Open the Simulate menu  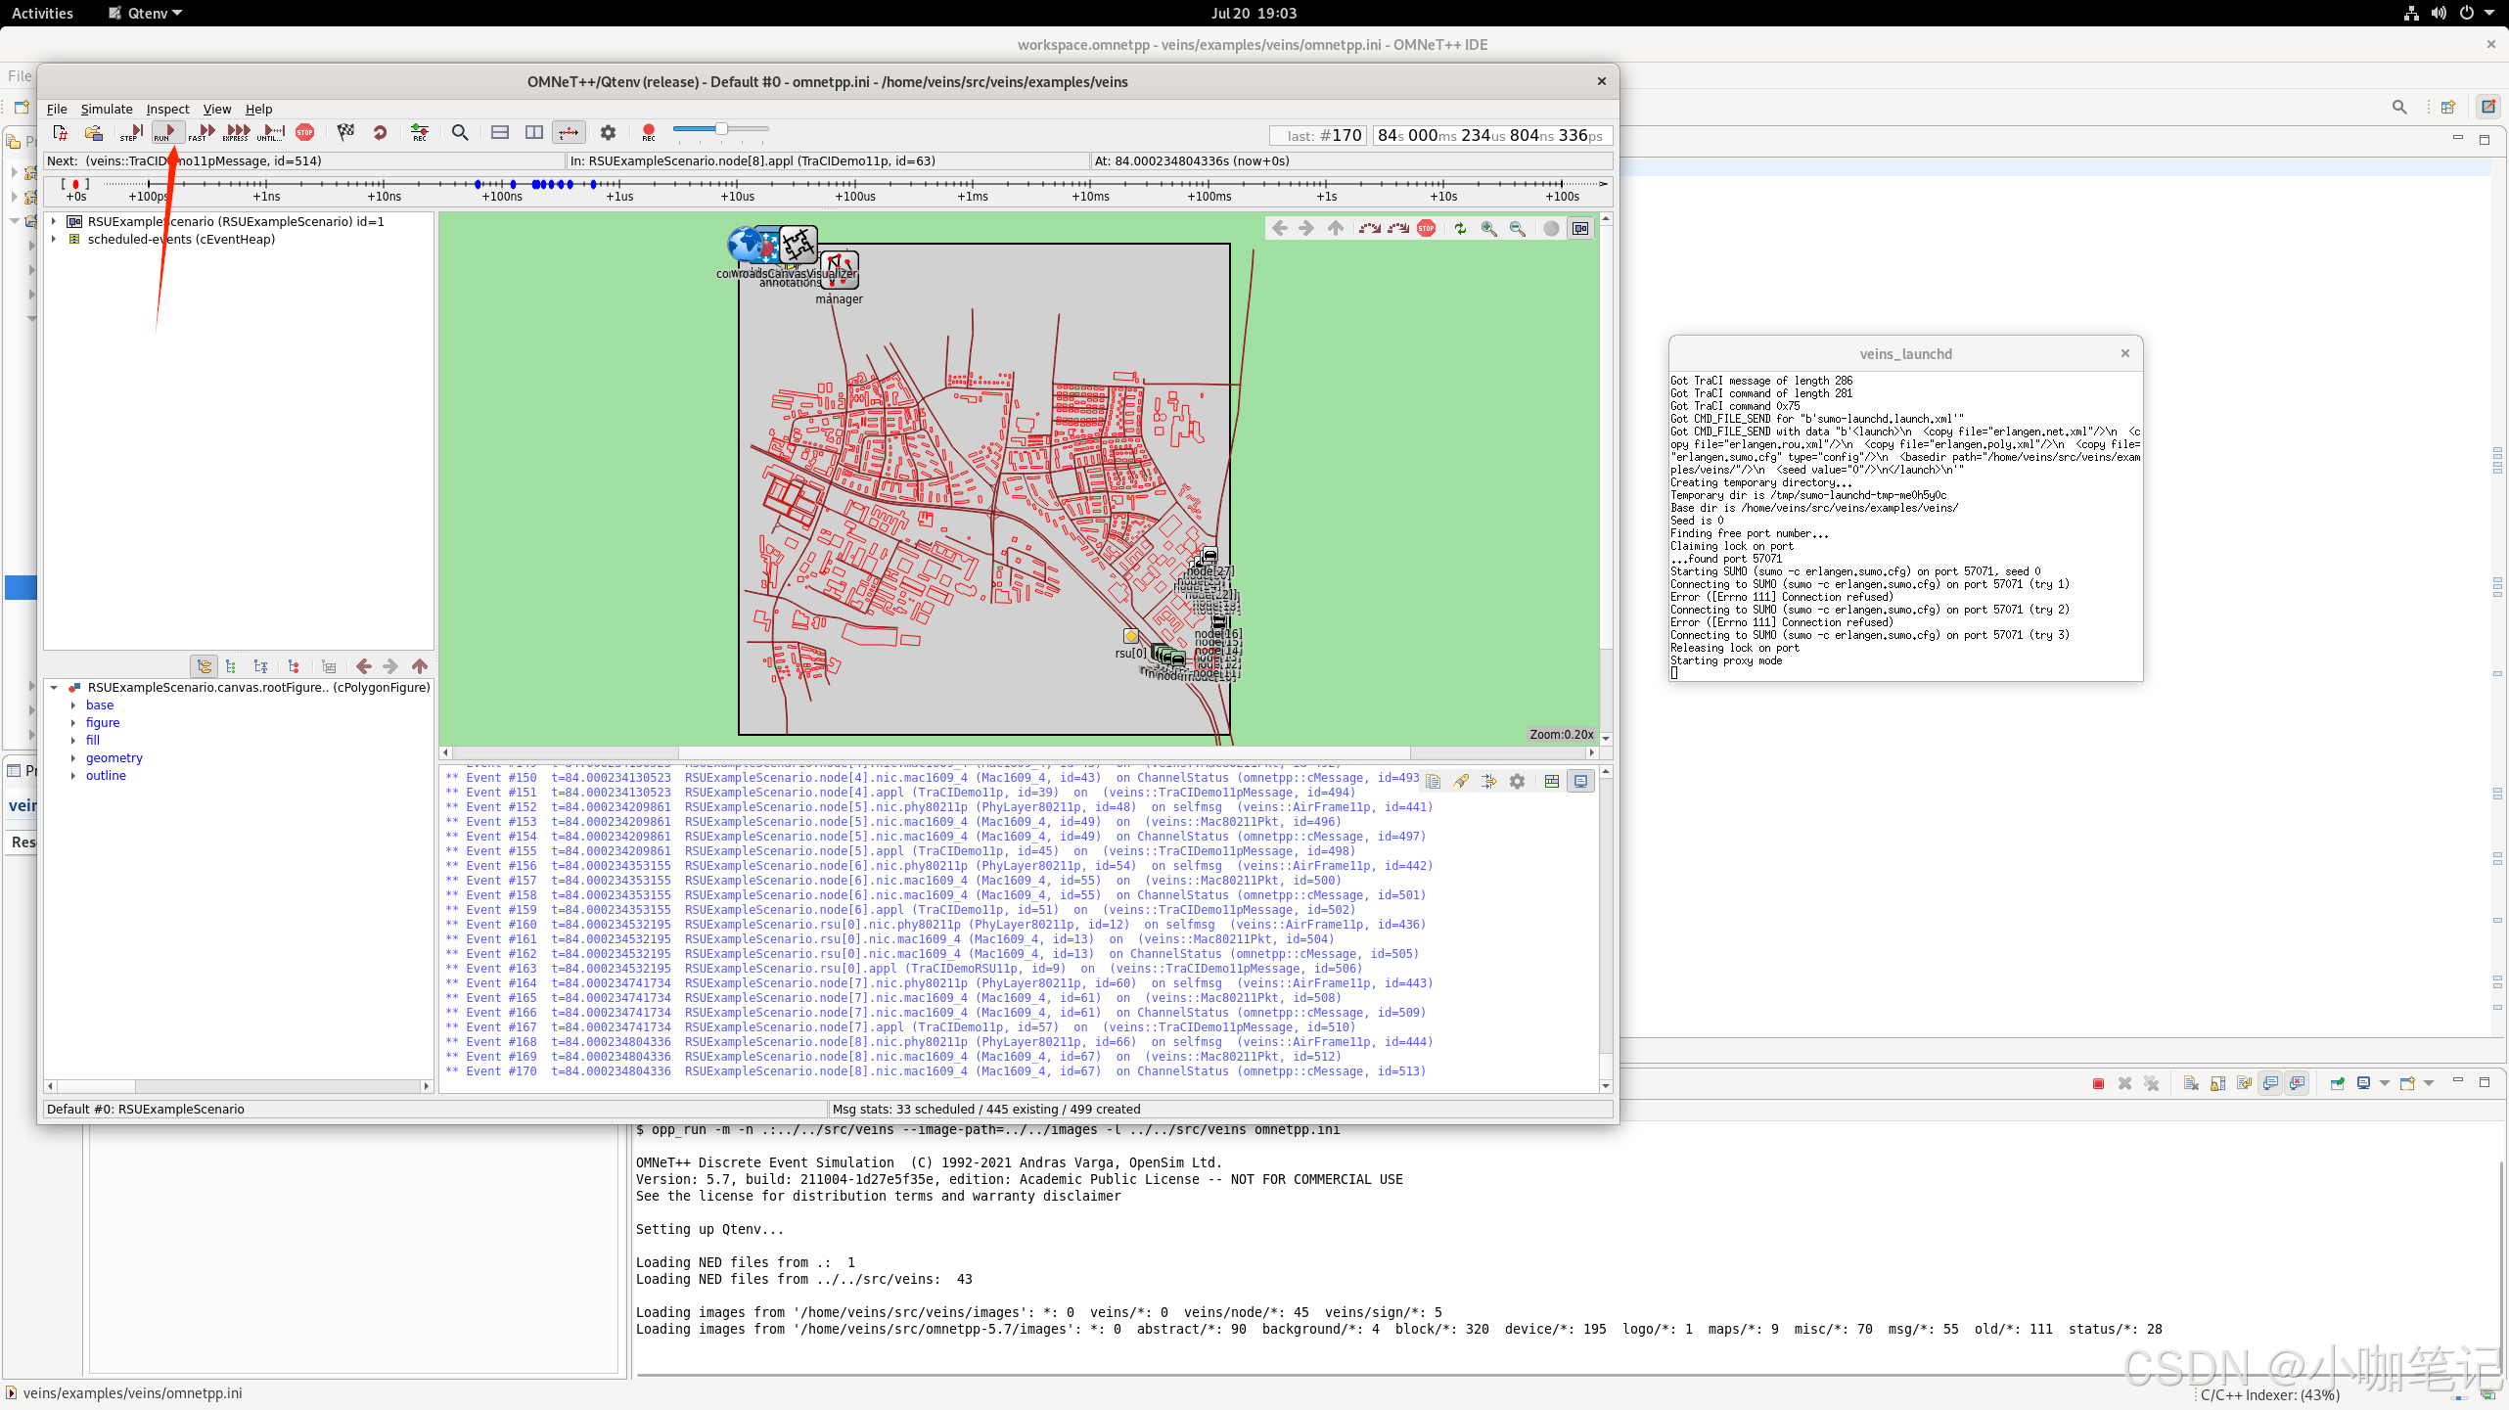click(x=107, y=109)
